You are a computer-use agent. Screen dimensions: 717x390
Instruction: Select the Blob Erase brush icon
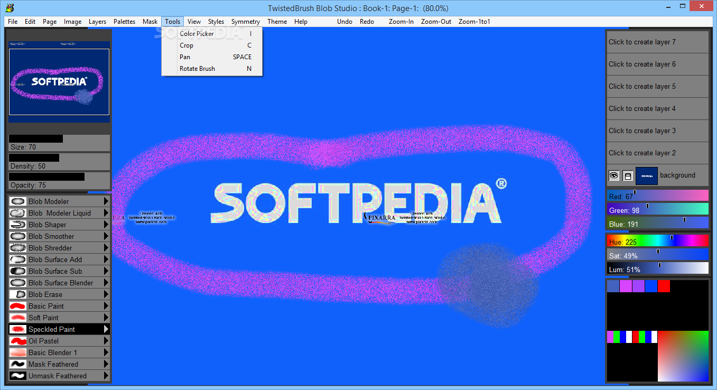tap(18, 294)
